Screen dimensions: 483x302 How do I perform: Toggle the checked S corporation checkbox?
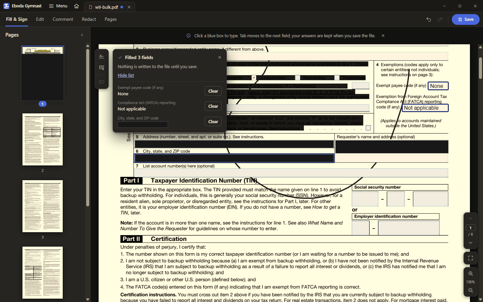[254, 78]
